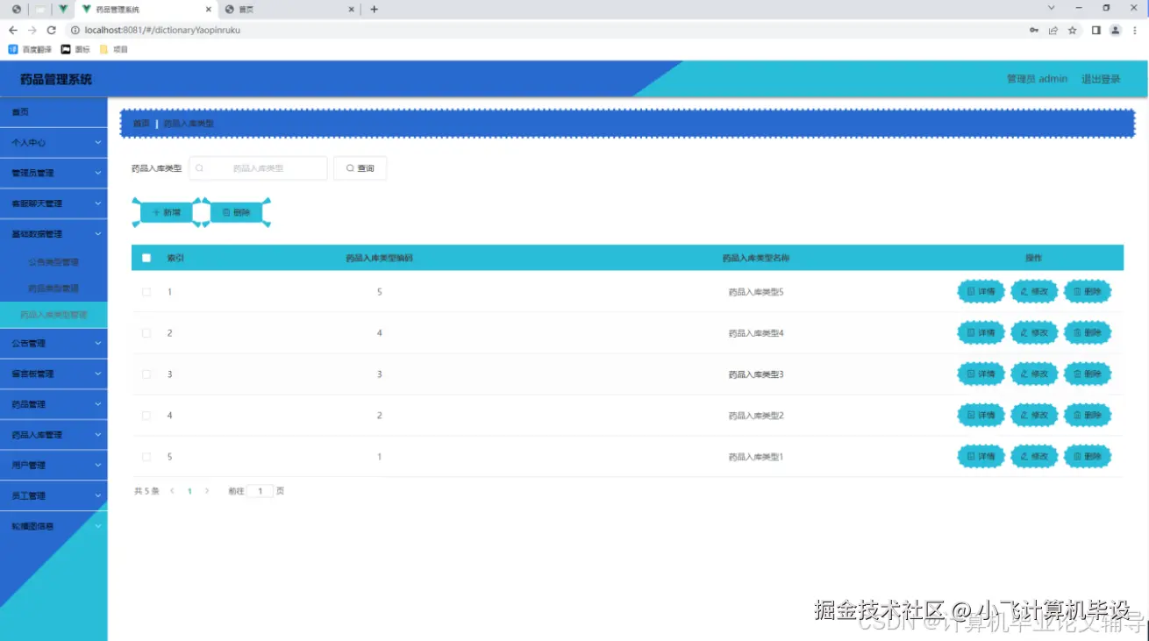Screen dimensions: 1149x641
Task: Click 管理员 admin in the header
Action: coord(1037,79)
